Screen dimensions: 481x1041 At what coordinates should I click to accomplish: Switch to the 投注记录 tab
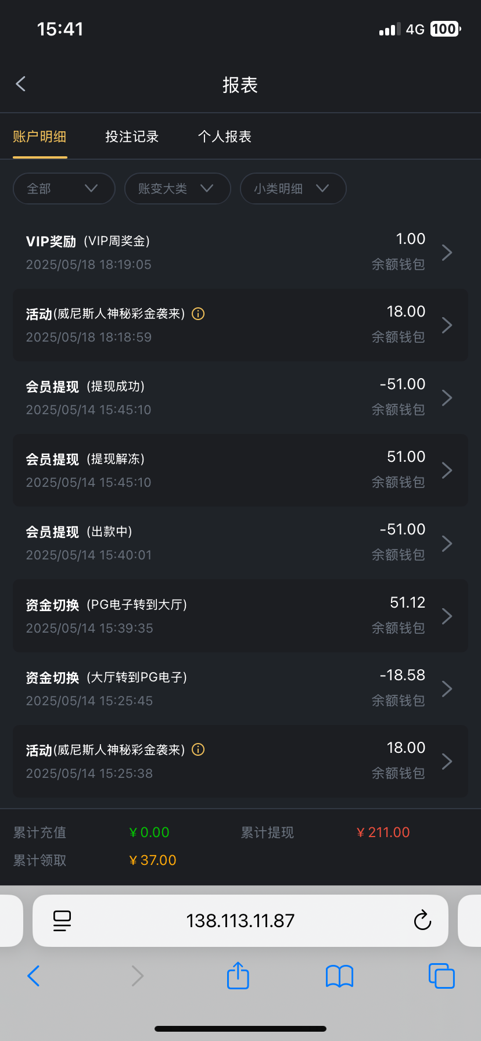pos(132,137)
